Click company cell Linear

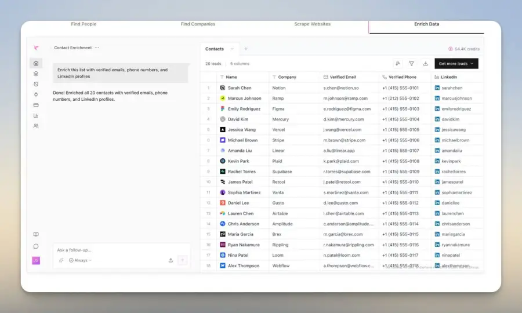click(x=278, y=151)
